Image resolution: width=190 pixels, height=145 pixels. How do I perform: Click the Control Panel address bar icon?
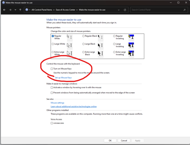coord(27,10)
